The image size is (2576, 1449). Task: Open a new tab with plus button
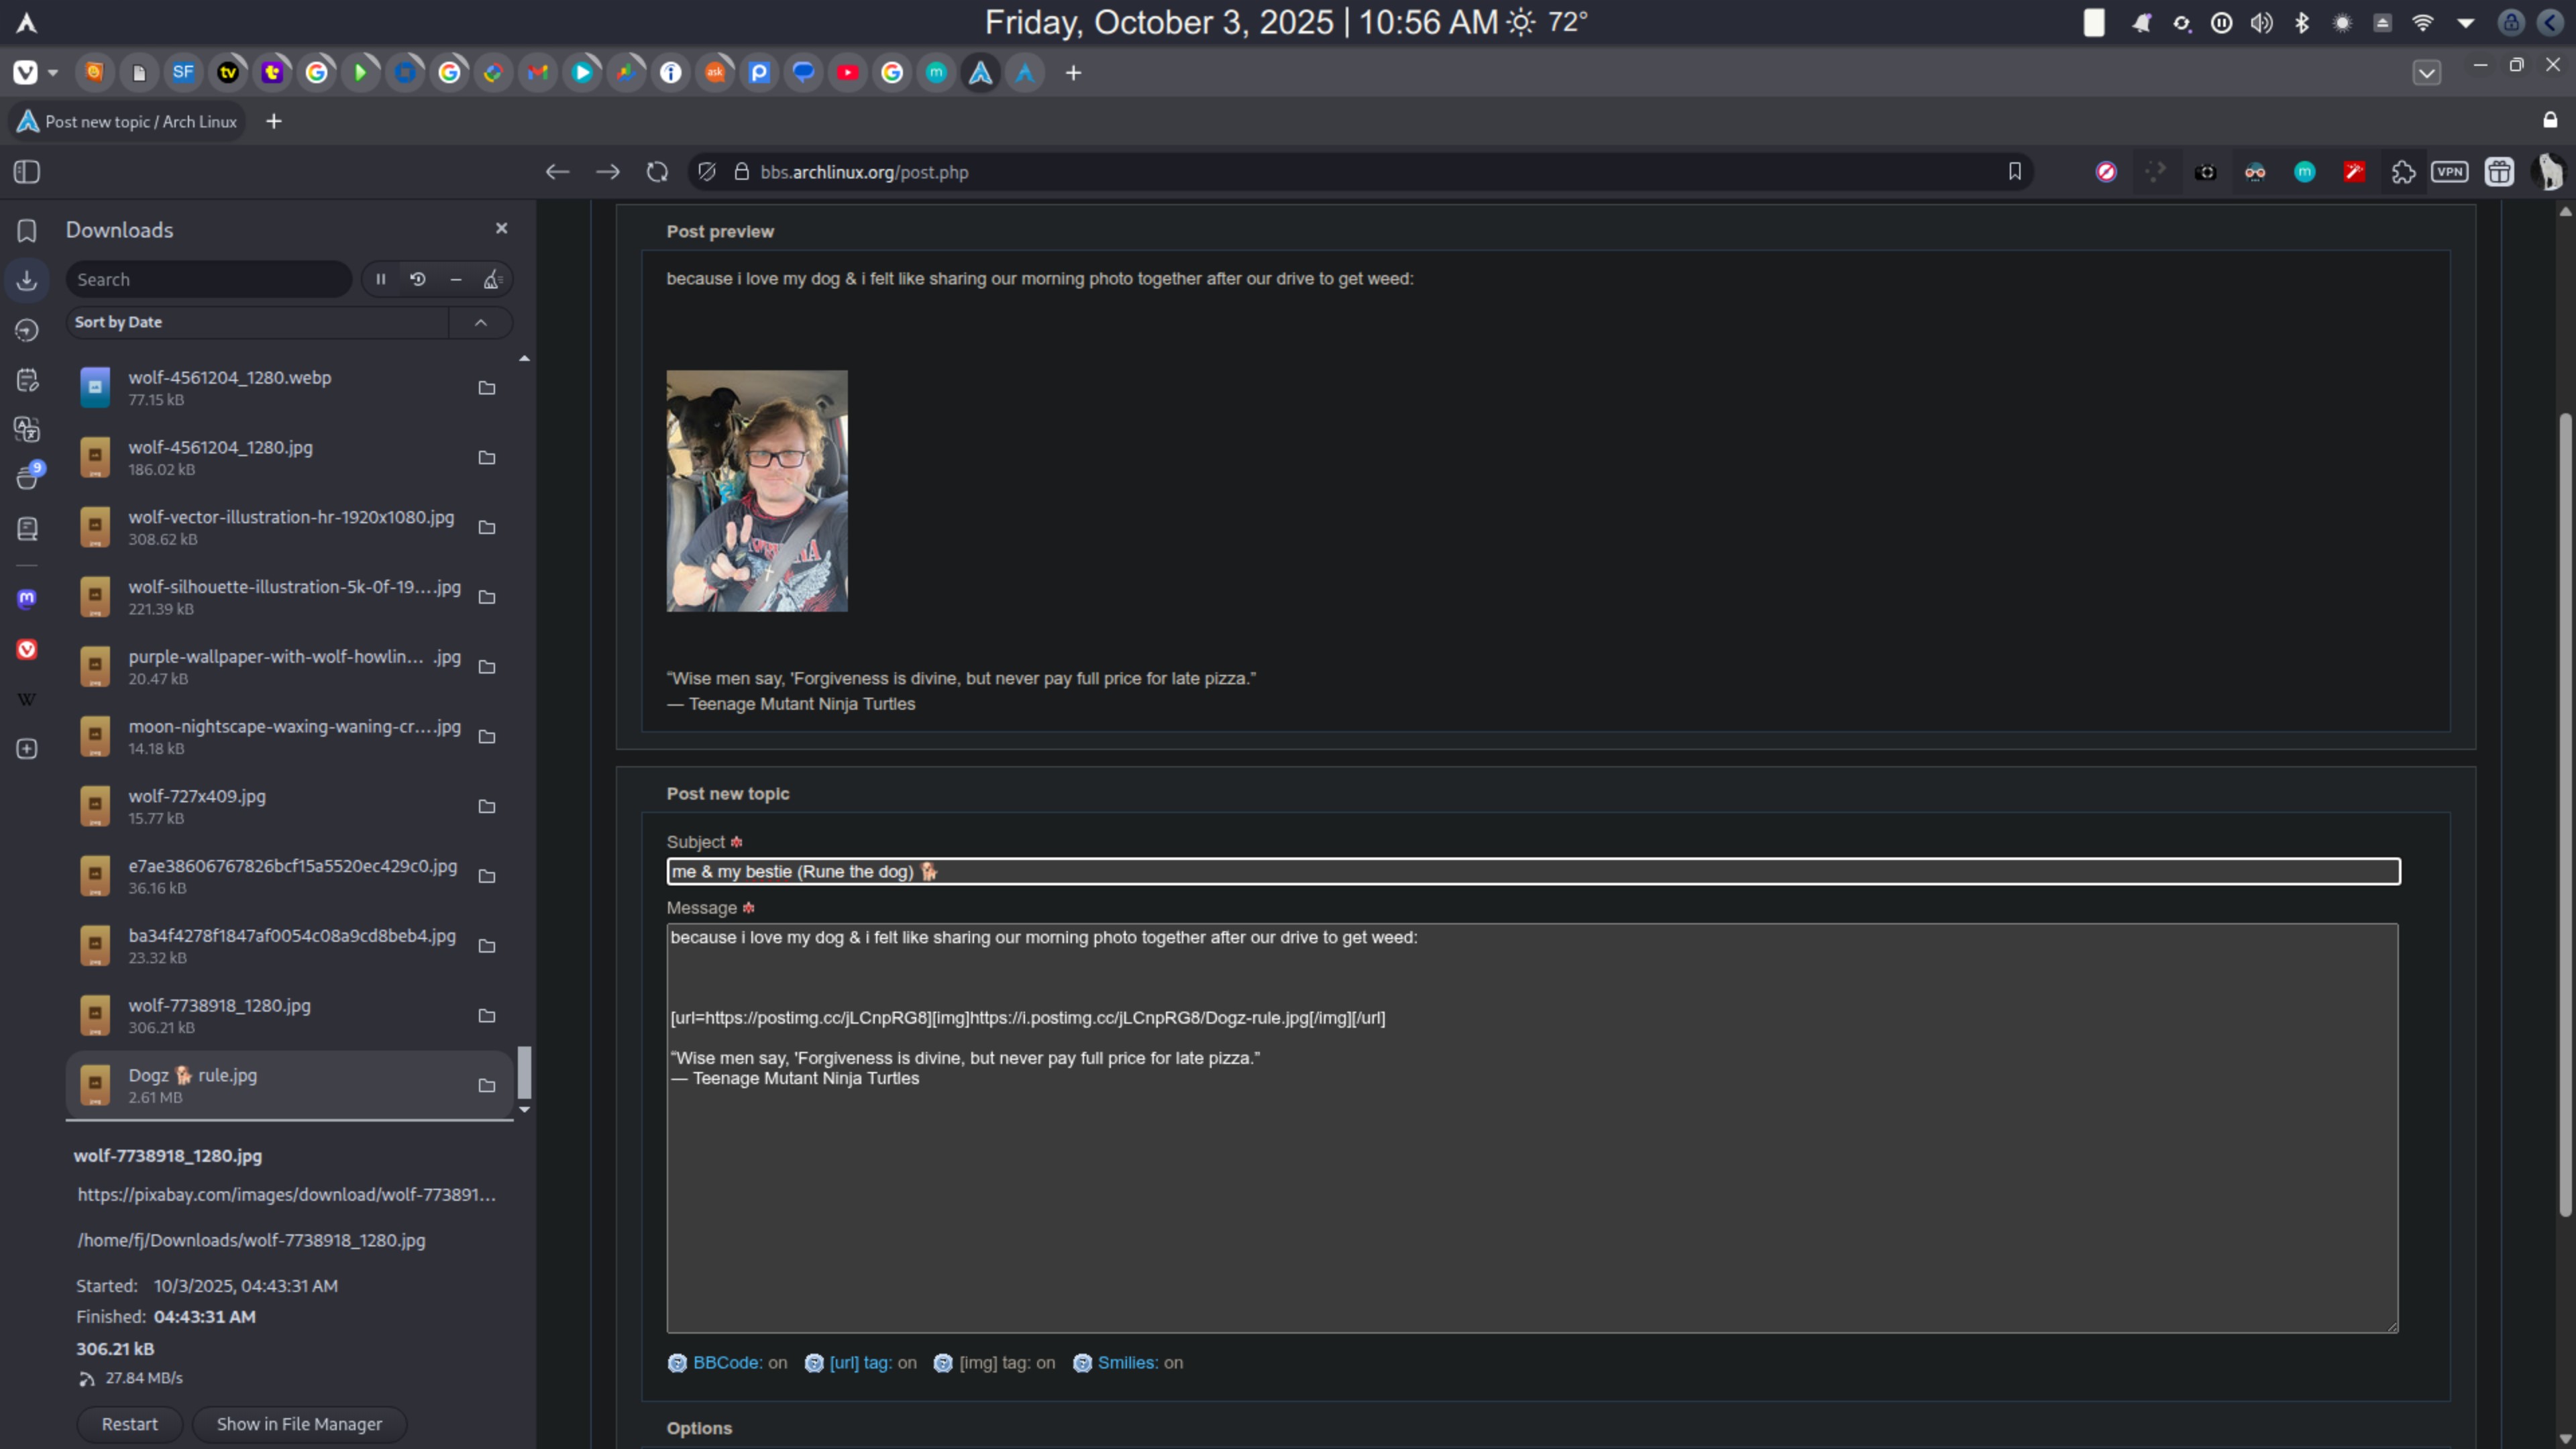tap(273, 122)
